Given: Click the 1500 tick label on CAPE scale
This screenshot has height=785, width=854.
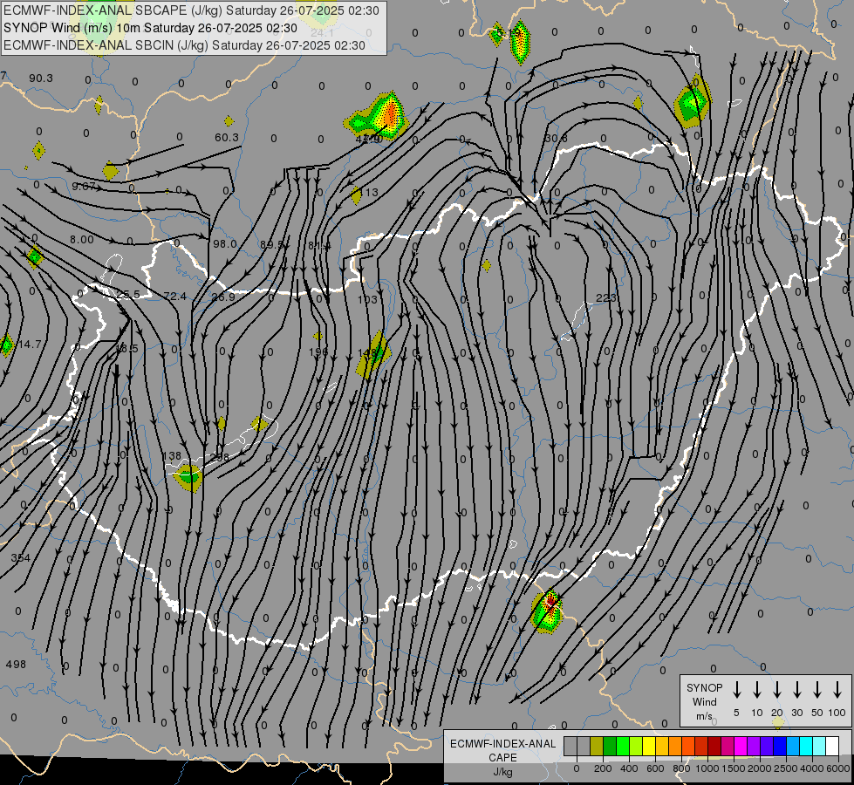Looking at the screenshot, I should pyautogui.click(x=733, y=768).
